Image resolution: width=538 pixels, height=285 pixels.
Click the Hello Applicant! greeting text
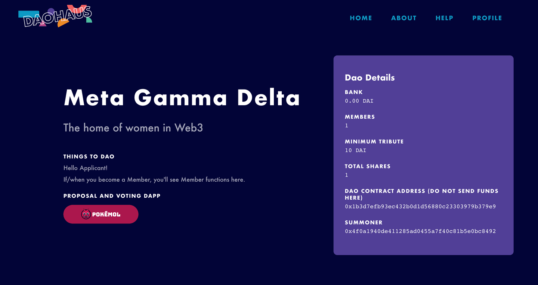(86, 168)
